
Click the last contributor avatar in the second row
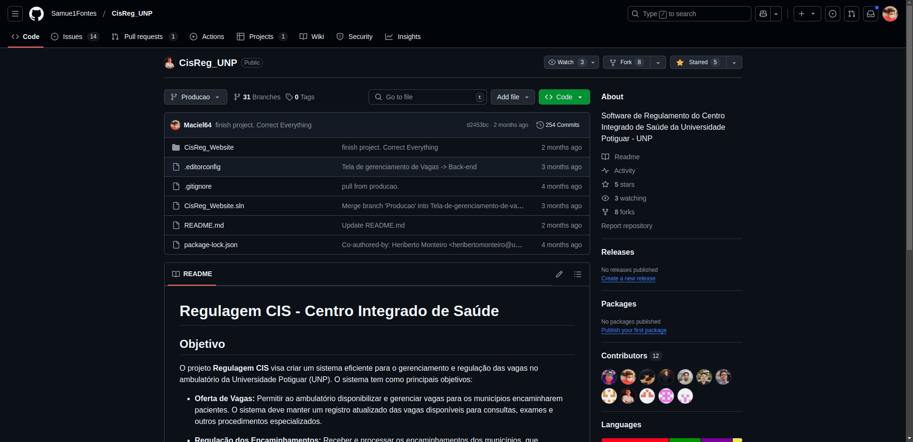685,396
